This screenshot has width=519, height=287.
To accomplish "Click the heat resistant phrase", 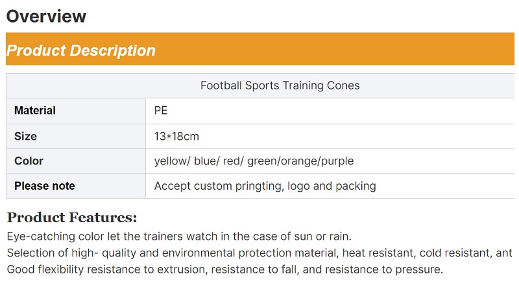I will pos(378,253).
